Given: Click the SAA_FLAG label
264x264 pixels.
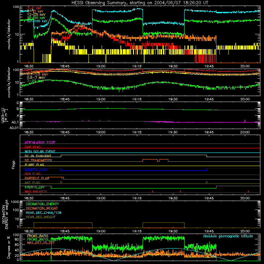Looking at the screenshot, I should coord(32,174).
